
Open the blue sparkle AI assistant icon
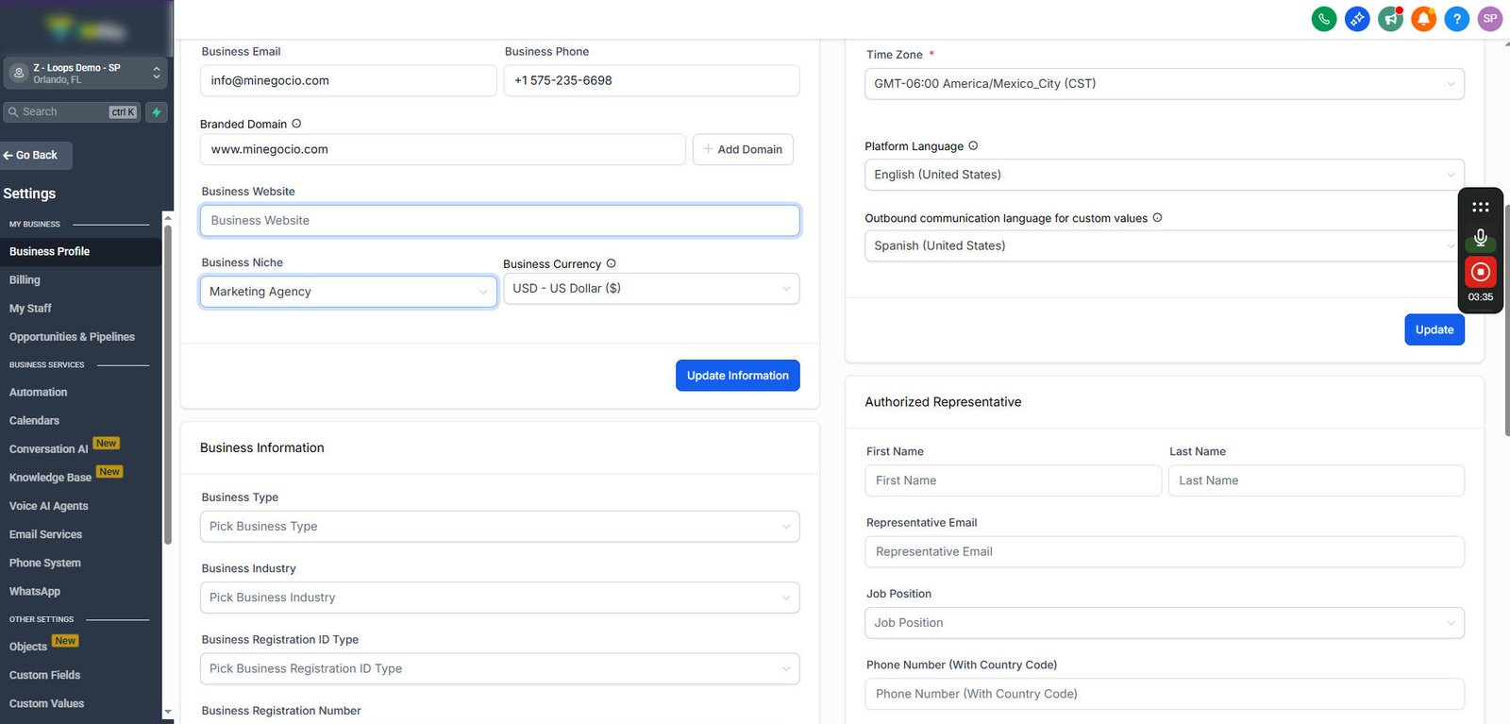point(1357,19)
